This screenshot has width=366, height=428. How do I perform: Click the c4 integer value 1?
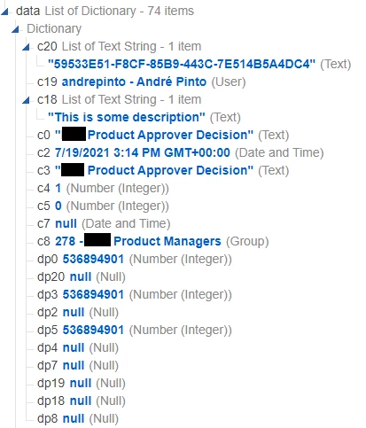tap(58, 188)
